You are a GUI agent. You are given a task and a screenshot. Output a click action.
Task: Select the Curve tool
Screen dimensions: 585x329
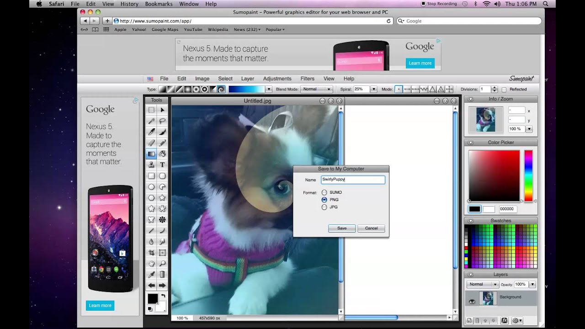click(x=162, y=230)
